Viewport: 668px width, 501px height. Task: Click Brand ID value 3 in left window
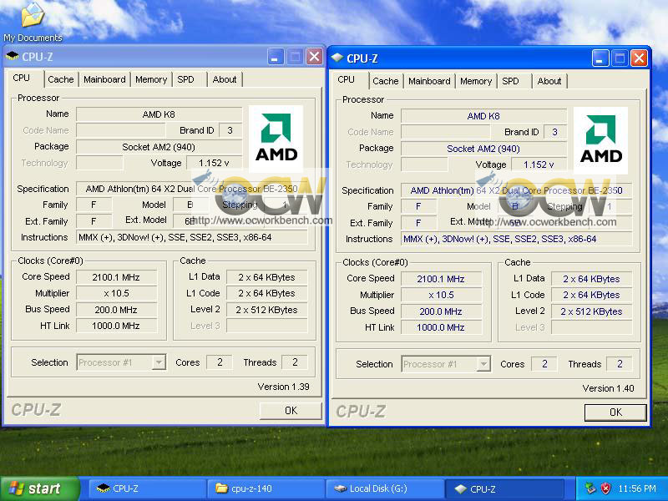click(x=230, y=130)
